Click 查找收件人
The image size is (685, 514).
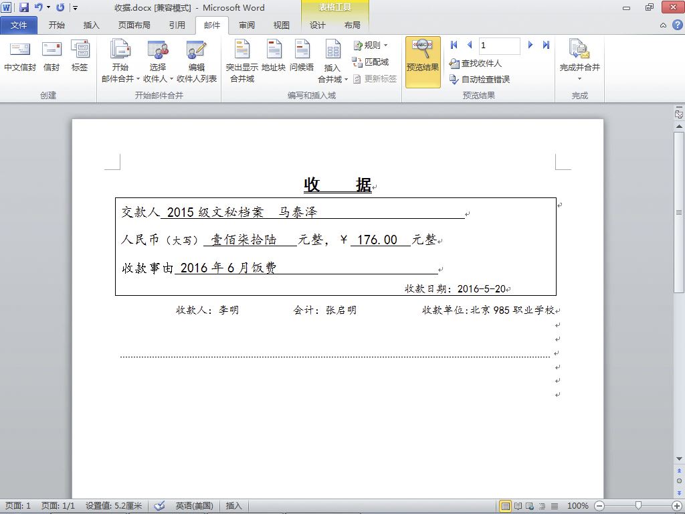(x=476, y=64)
